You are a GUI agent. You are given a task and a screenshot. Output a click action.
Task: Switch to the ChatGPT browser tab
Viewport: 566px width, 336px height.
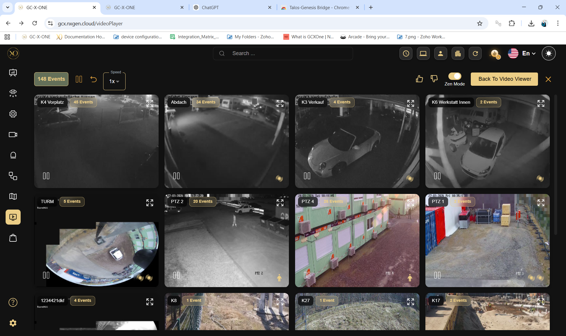[233, 7]
